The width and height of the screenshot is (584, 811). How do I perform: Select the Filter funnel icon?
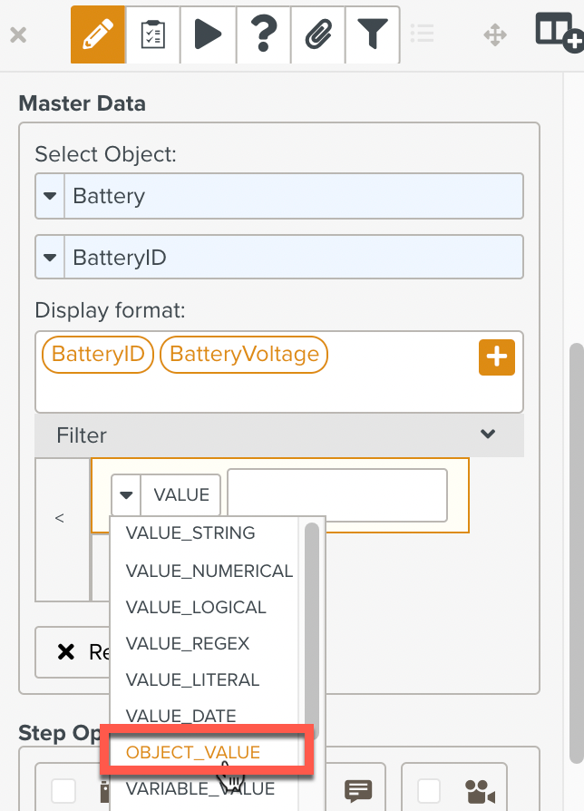(x=373, y=34)
